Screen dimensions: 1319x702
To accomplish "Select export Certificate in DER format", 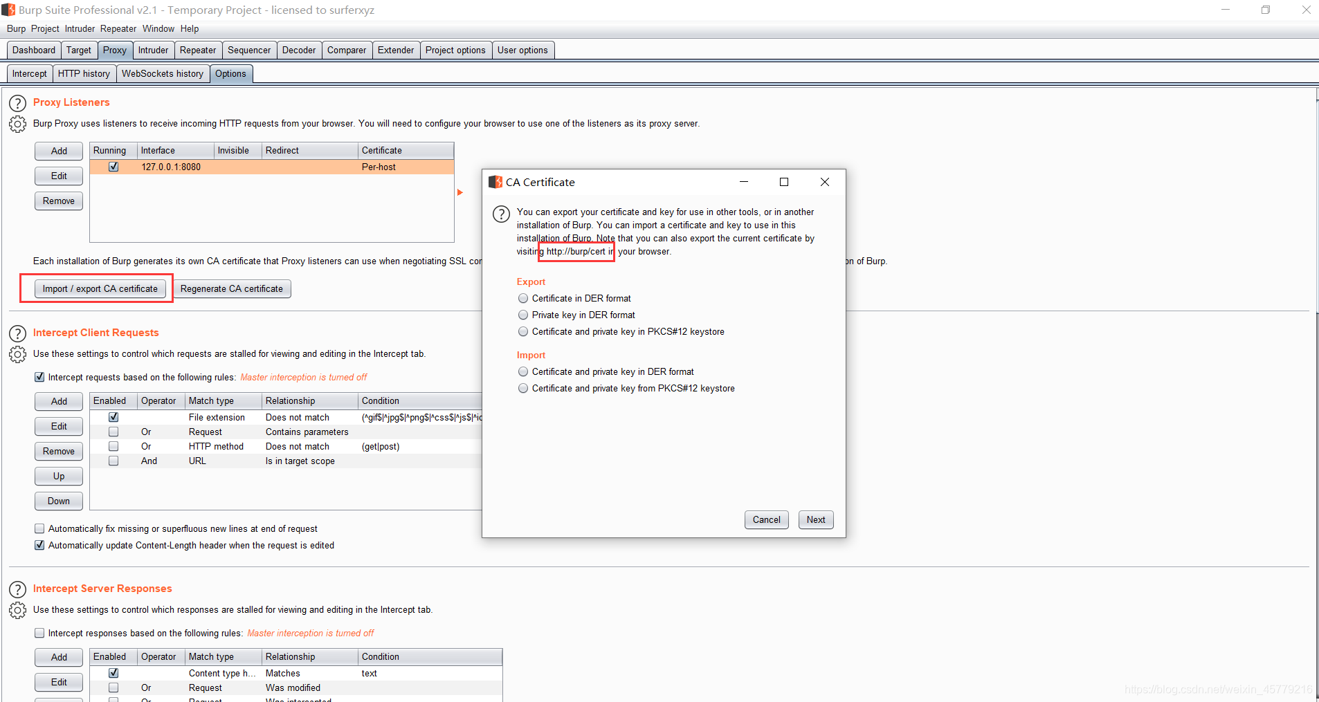I will 523,298.
